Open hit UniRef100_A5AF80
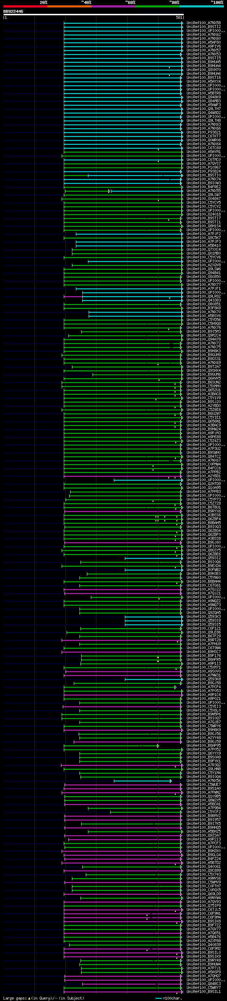This screenshot has width=227, height=1001. [204, 42]
